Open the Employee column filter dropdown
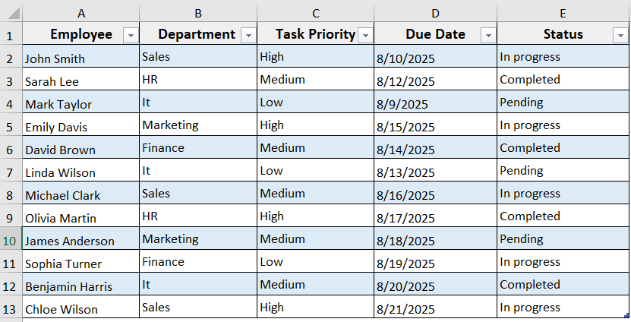Viewport: 631px width, 322px height. pos(130,35)
